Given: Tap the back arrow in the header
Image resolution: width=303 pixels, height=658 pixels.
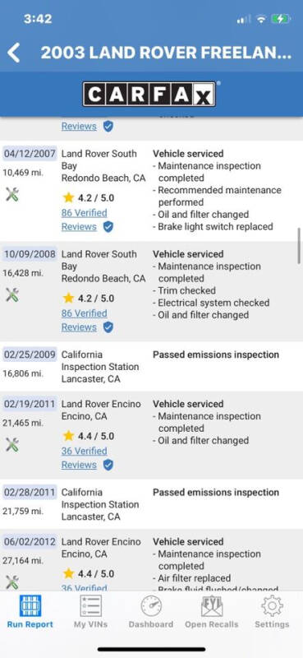Looking at the screenshot, I should (13, 53).
